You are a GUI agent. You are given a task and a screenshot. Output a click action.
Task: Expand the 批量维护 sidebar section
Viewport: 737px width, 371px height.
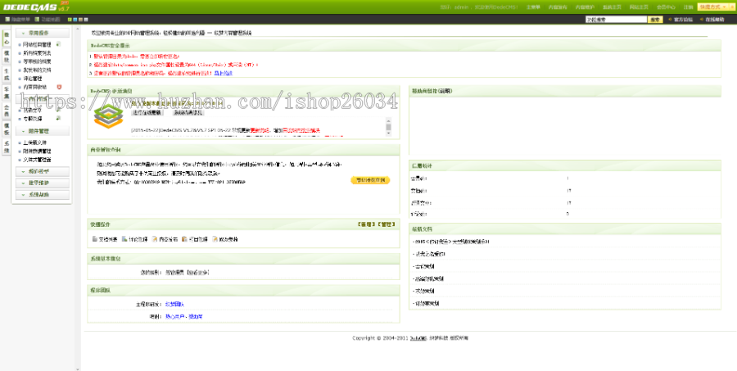click(43, 183)
